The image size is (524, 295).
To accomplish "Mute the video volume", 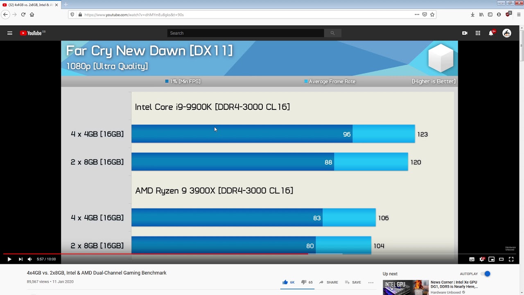I will click(29, 259).
